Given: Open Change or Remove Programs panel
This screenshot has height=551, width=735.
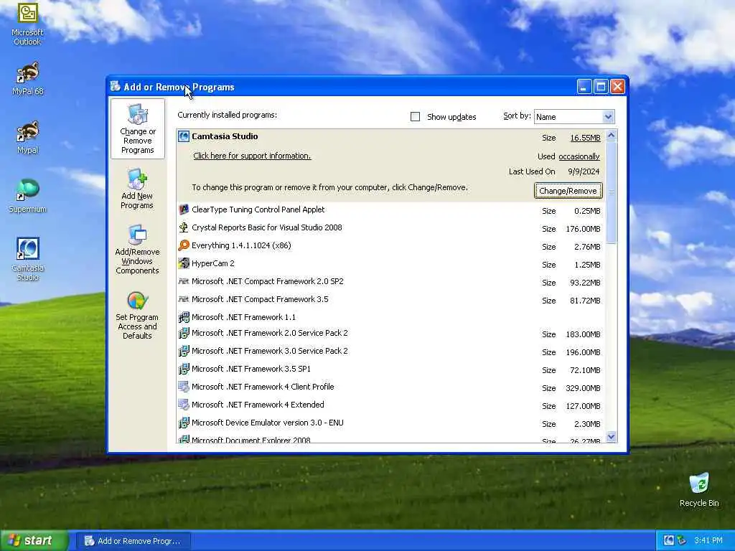Looking at the screenshot, I should [x=137, y=129].
